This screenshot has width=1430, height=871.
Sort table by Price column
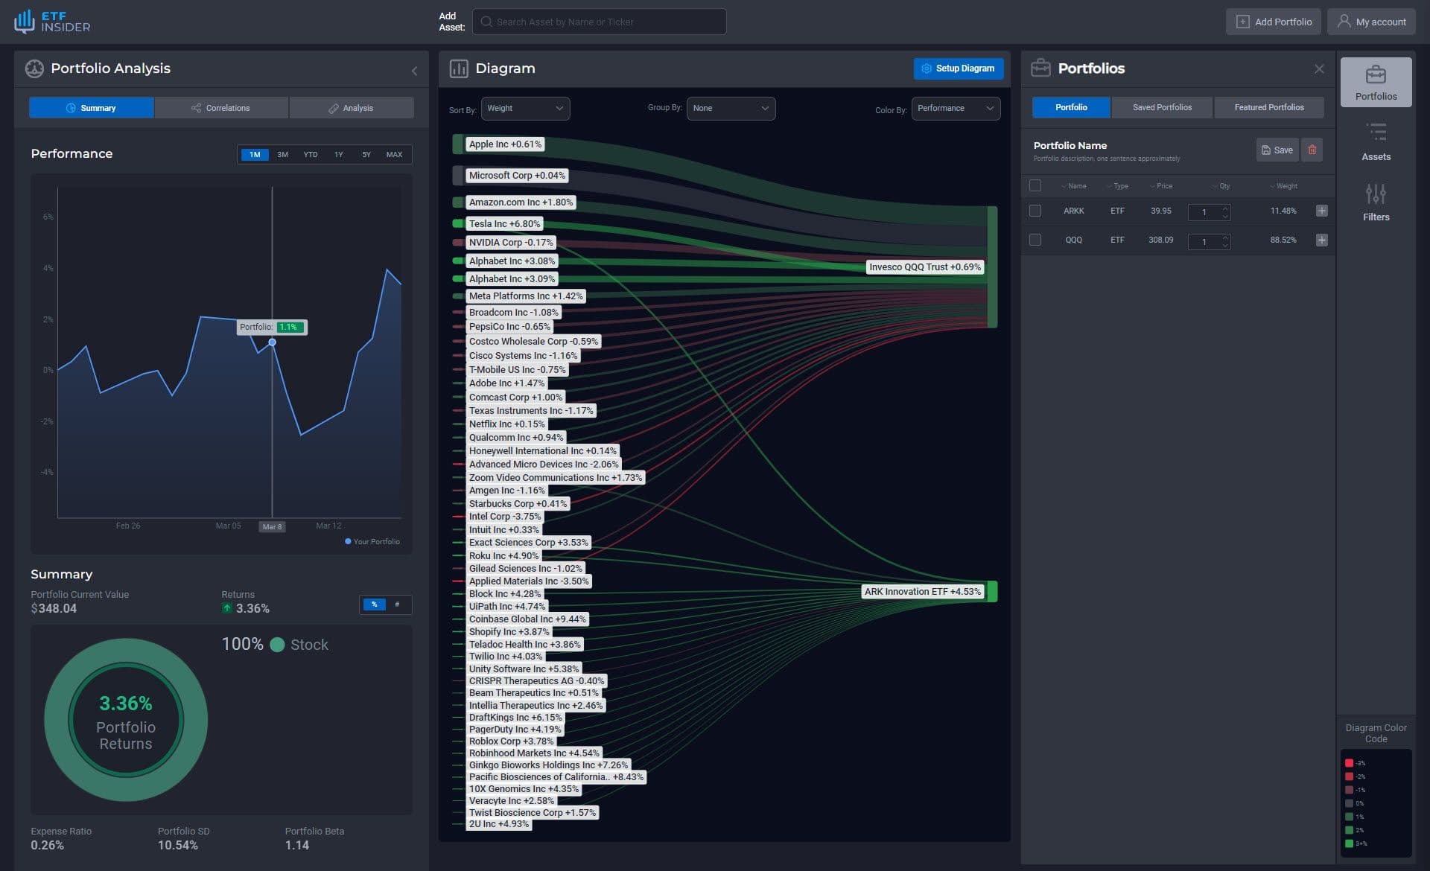(1160, 186)
